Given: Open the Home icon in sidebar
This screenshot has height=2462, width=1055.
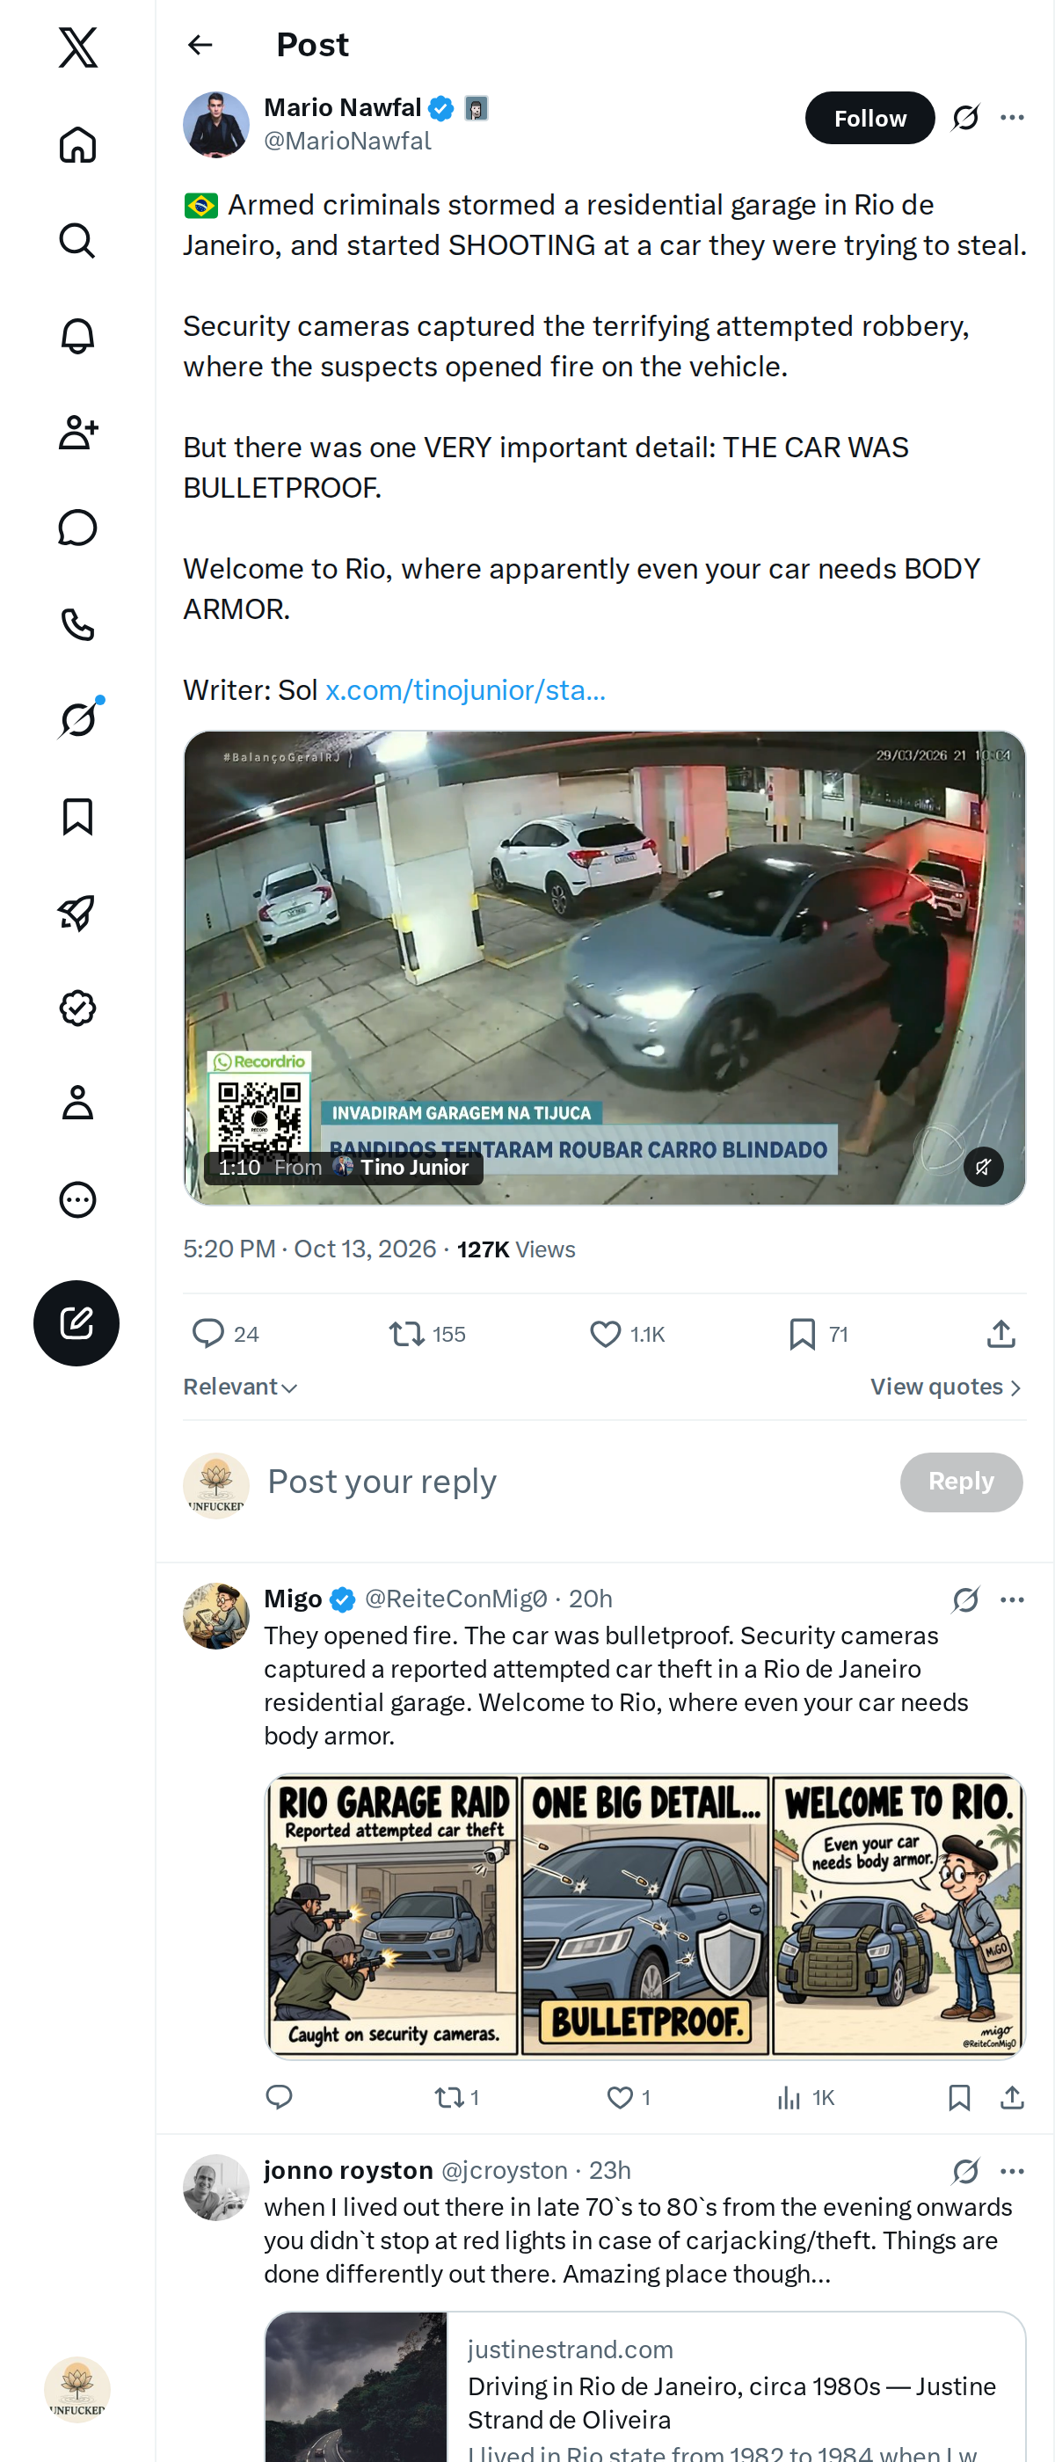Looking at the screenshot, I should pos(77,144).
